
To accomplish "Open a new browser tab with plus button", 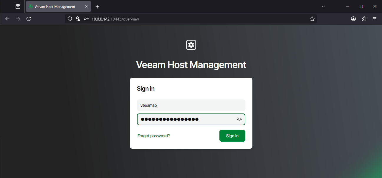I will (x=97, y=6).
